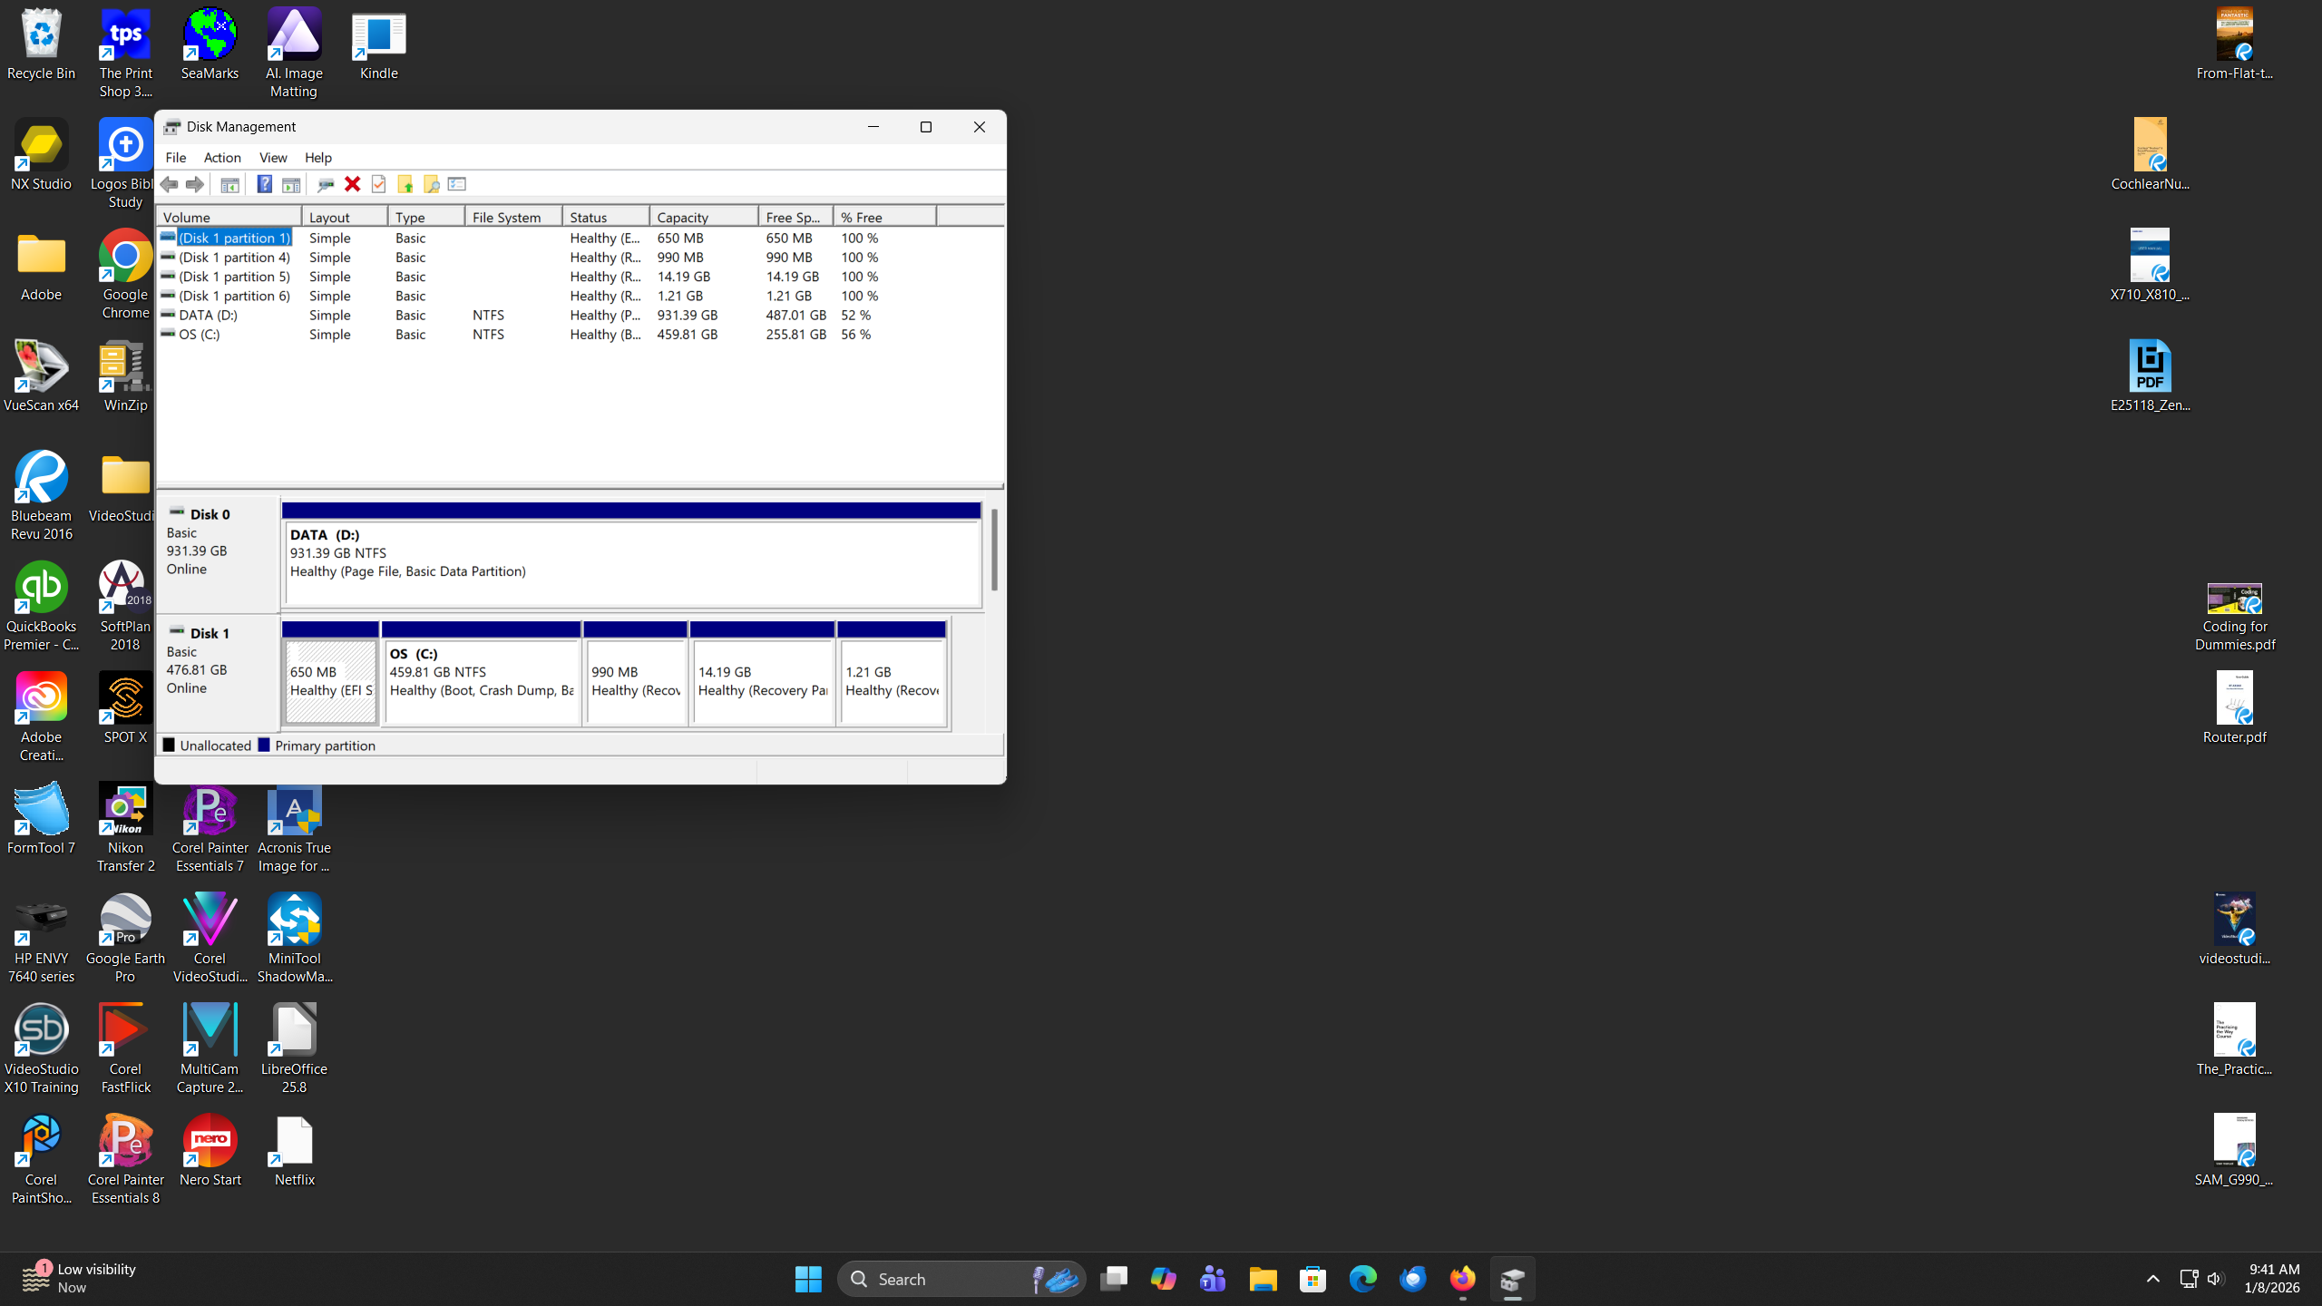
Task: Click the Properties checkmark page toolbar icon
Action: [x=378, y=184]
